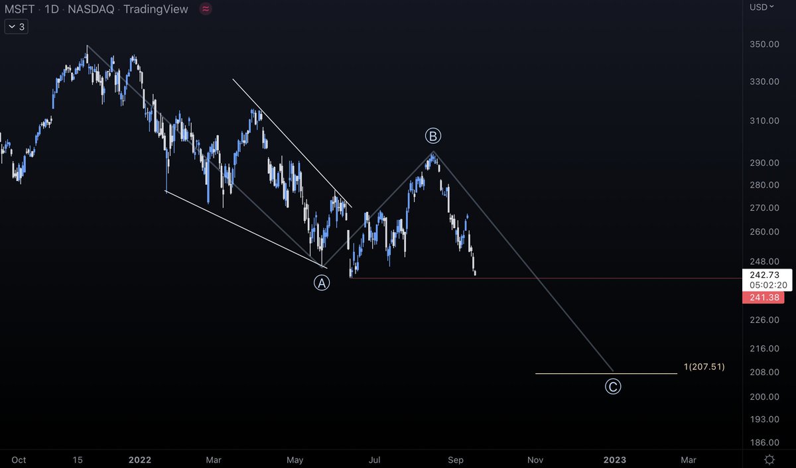Viewport: 796px width, 468px height.
Task: Click the TradingView logo in the chart header
Action: click(x=155, y=9)
